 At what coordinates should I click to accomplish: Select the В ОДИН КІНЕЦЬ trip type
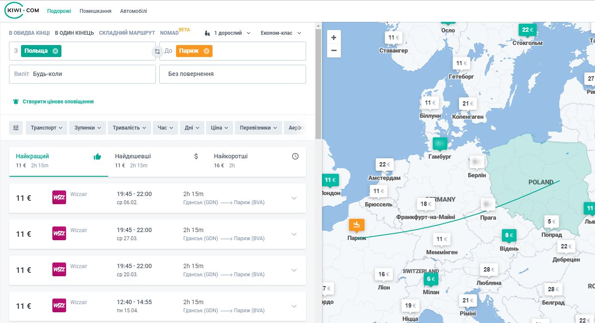[75, 33]
